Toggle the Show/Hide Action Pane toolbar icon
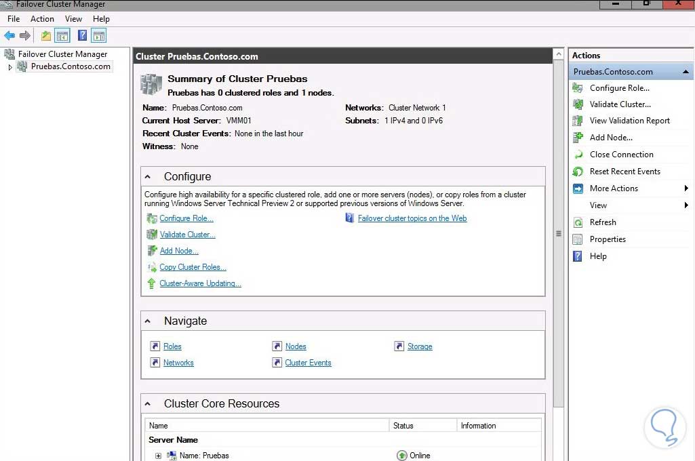695x461 pixels. [99, 36]
